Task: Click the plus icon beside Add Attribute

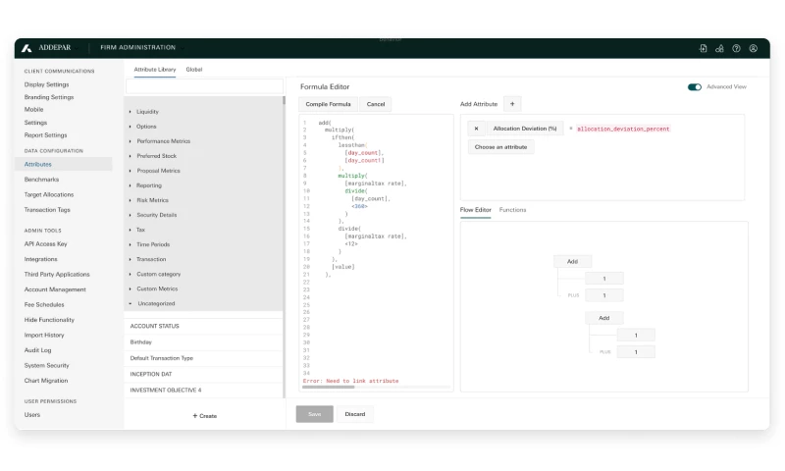Action: (x=513, y=104)
